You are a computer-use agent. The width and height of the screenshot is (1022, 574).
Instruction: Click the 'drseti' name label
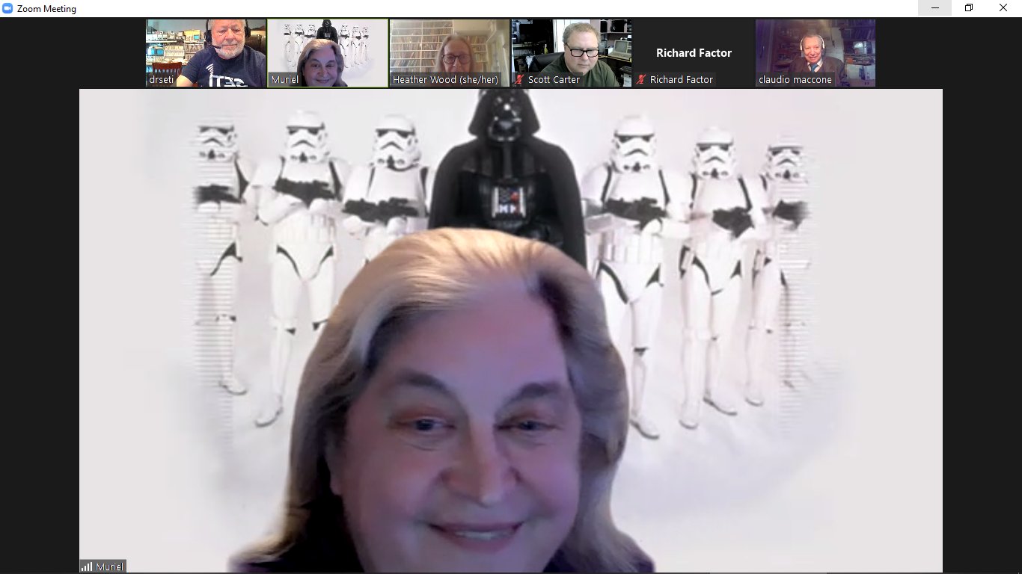[162, 80]
